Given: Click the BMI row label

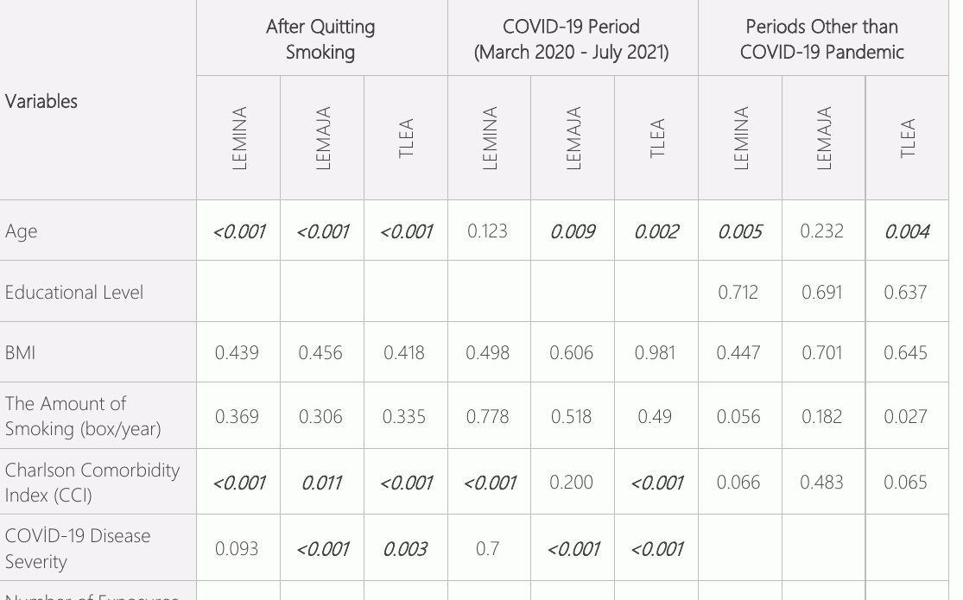Looking at the screenshot, I should pos(20,352).
